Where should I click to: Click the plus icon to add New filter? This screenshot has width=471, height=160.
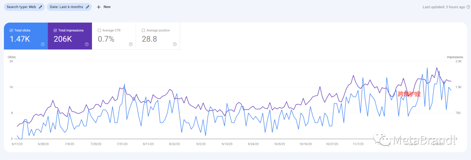pos(99,7)
